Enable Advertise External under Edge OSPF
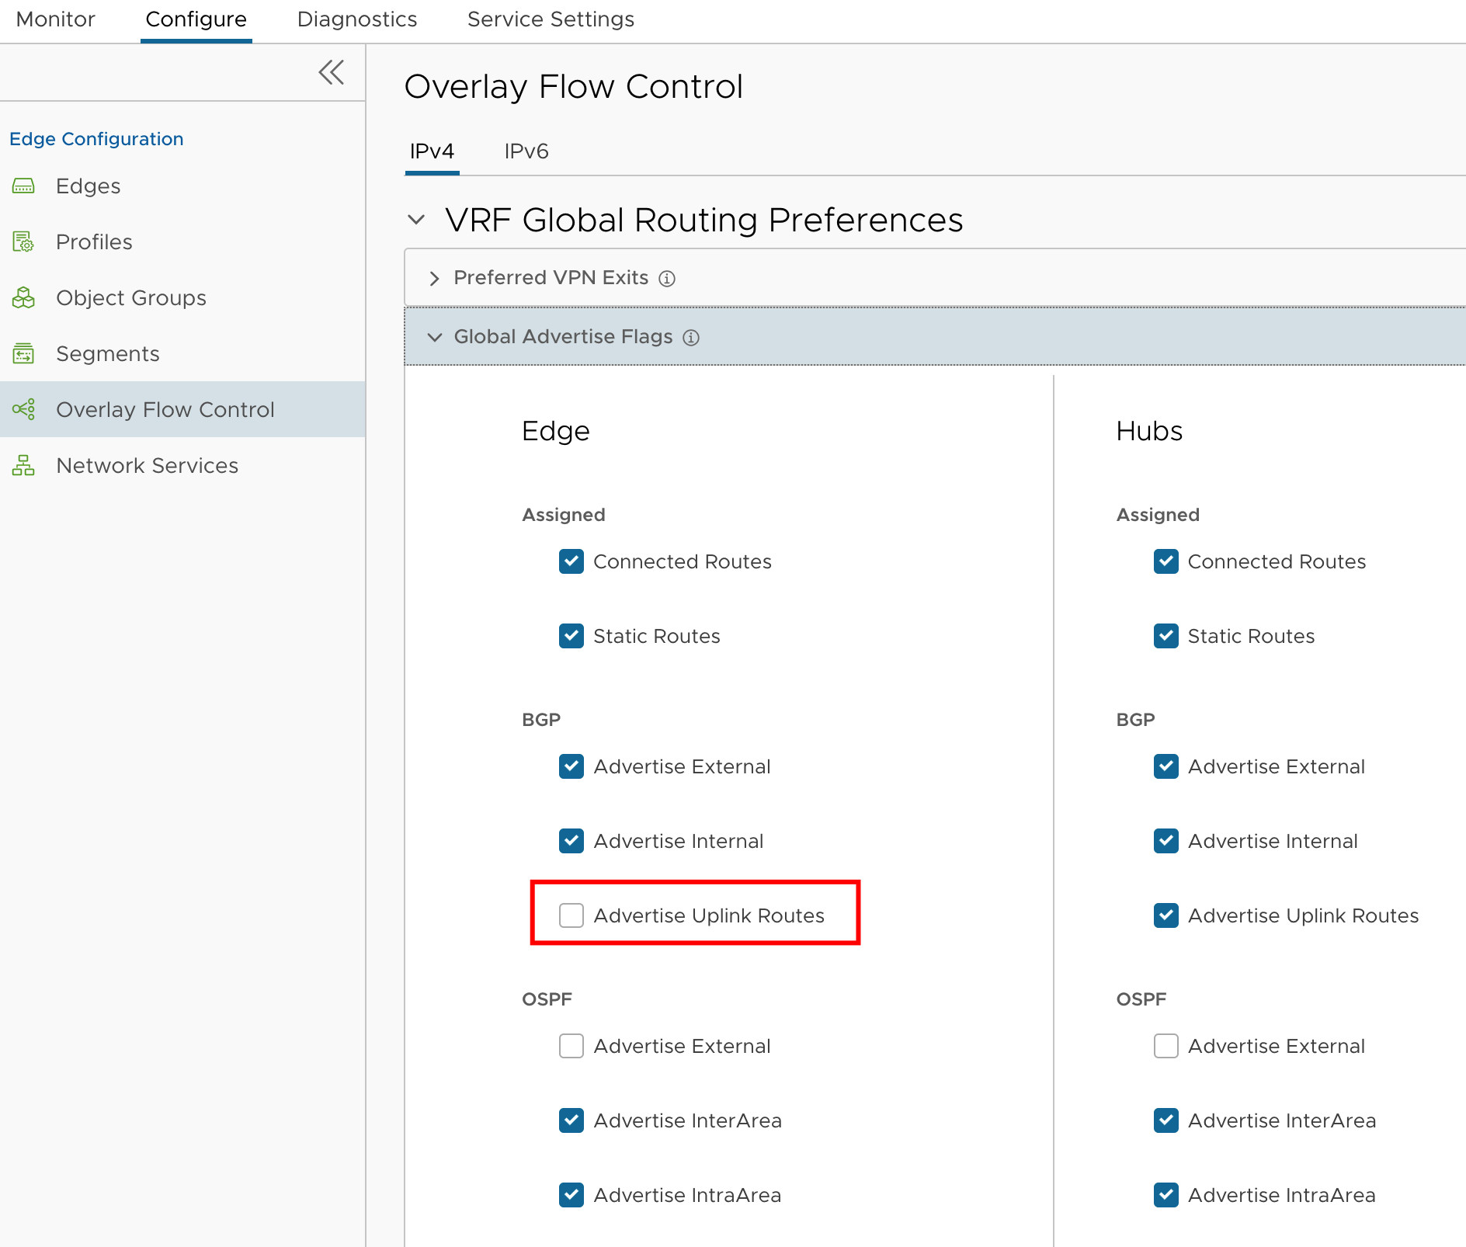Screen dimensions: 1466x1247 [x=571, y=1046]
